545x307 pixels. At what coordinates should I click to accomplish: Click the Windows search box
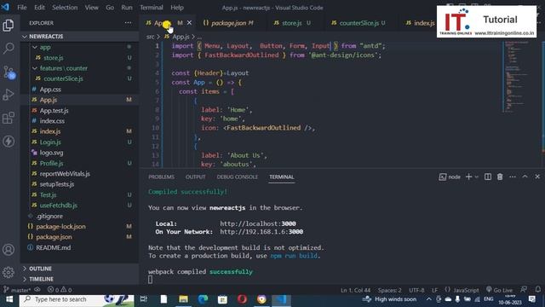click(x=77, y=299)
